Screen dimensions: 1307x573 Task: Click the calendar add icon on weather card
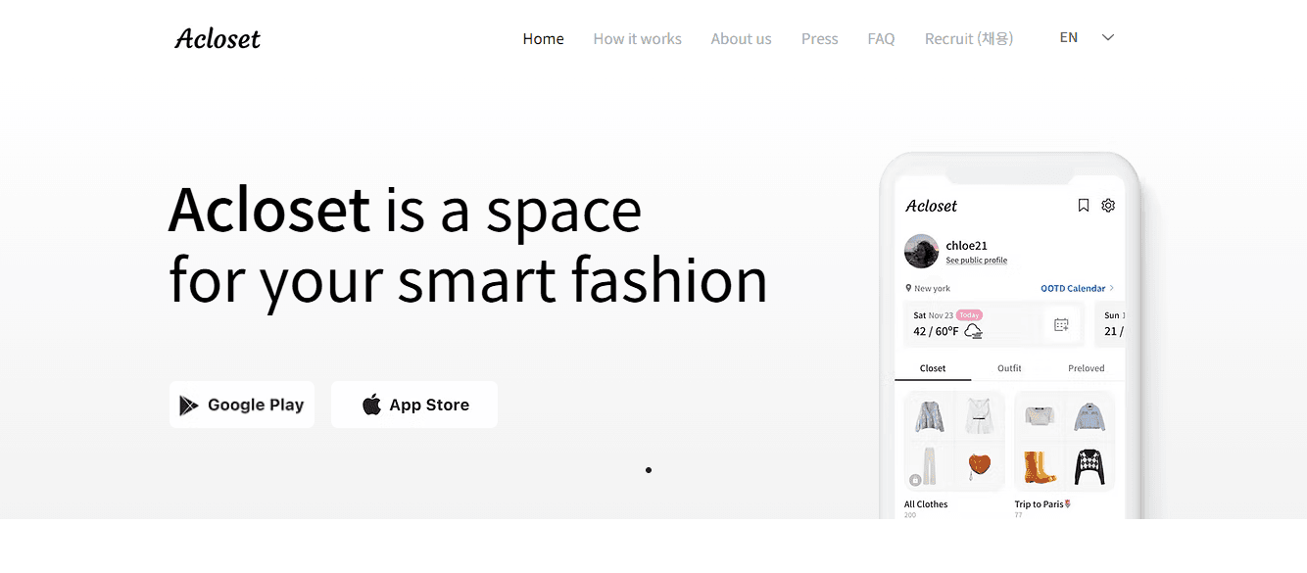click(1061, 325)
